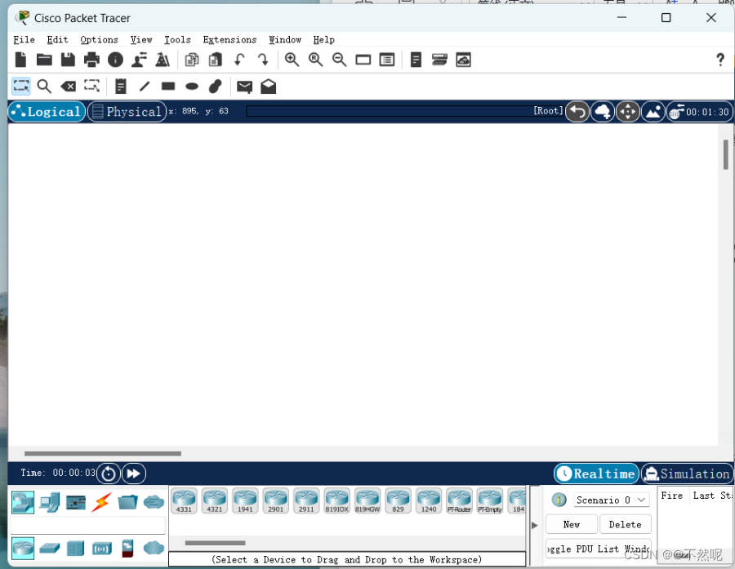735x569 pixels.
Task: Click the Power Cycle Devices button
Action: [109, 473]
